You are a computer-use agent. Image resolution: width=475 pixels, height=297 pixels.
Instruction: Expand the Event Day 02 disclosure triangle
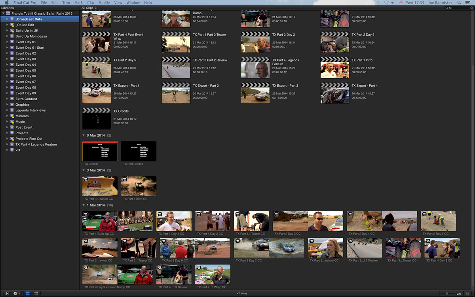coord(8,53)
